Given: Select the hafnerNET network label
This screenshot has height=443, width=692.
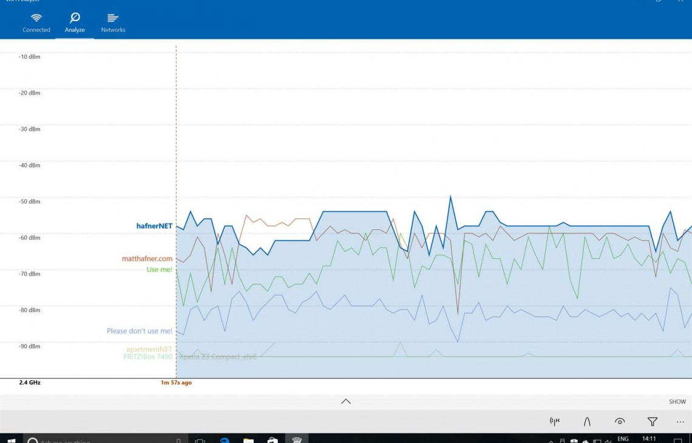Looking at the screenshot, I should point(154,226).
